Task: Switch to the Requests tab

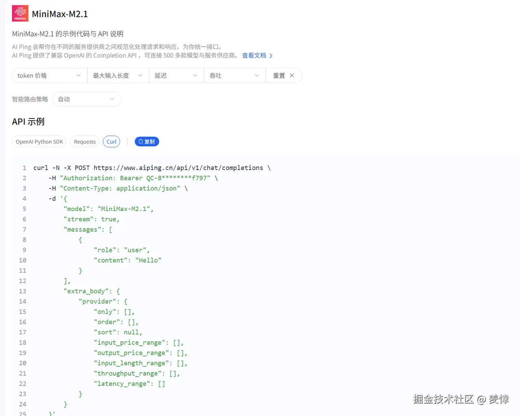Action: (85, 142)
